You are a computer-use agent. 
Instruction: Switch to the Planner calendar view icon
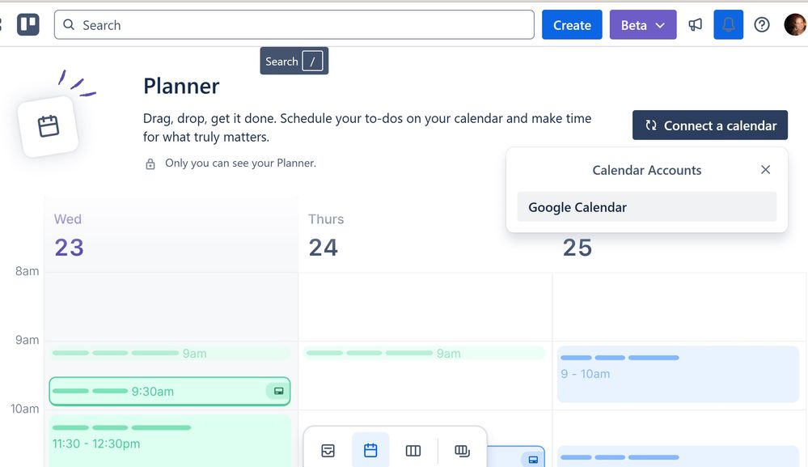coord(370,451)
